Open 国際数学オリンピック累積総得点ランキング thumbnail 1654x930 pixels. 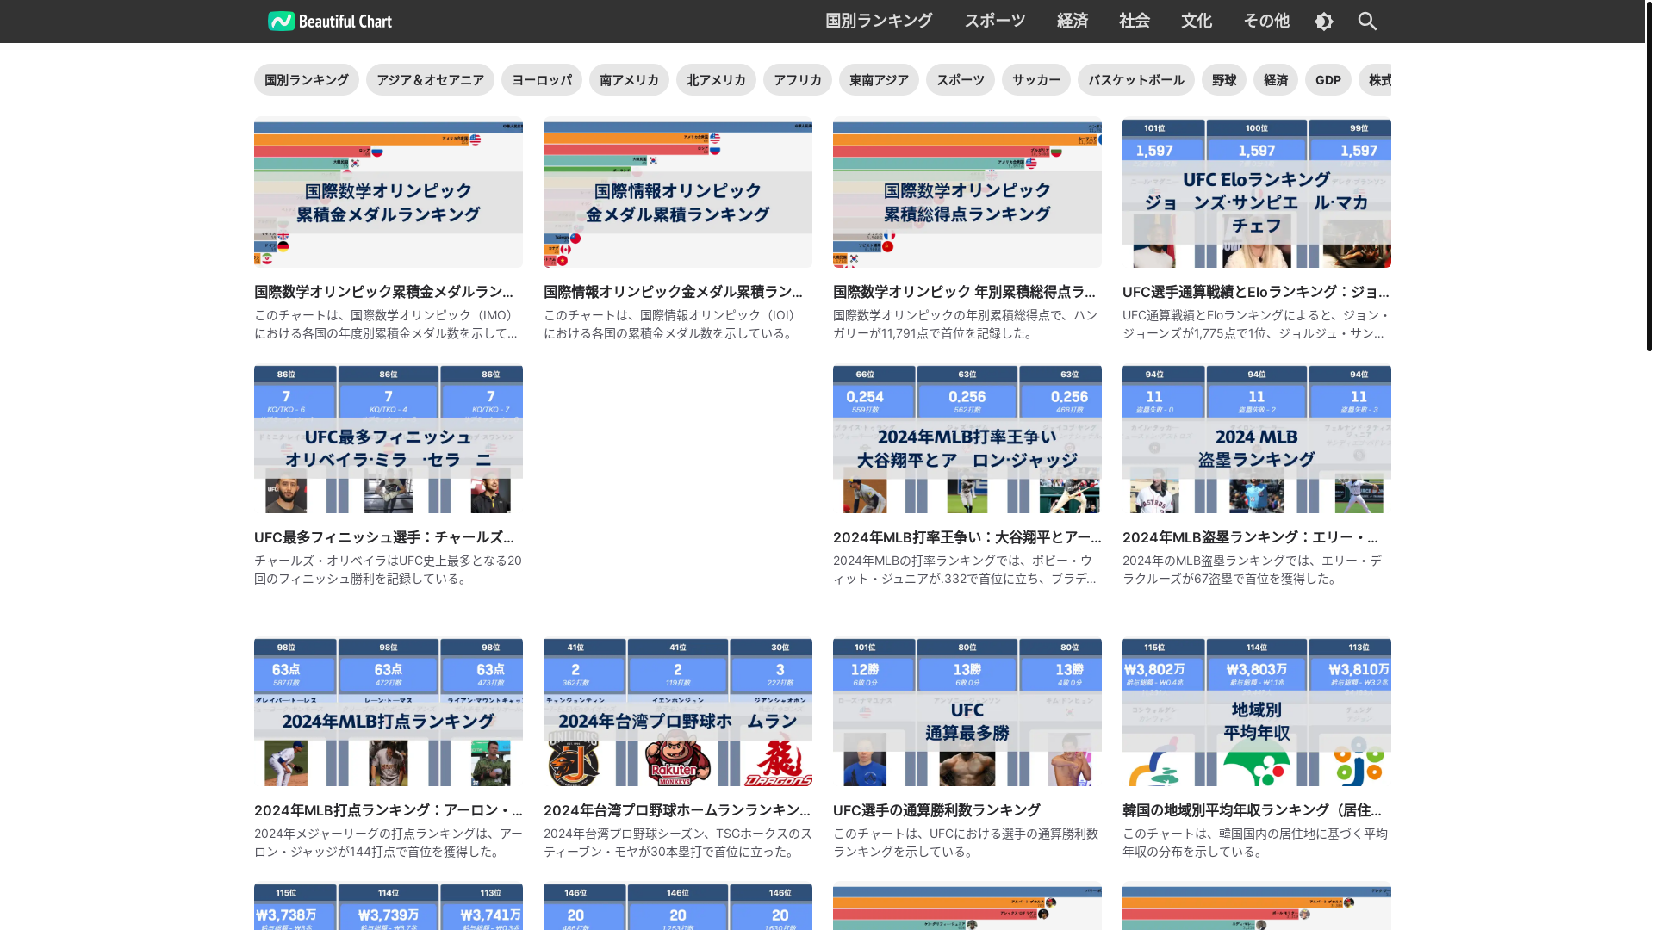tap(967, 193)
